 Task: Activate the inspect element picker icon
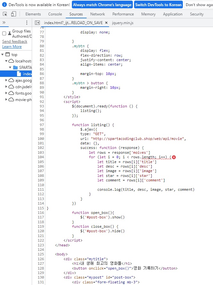(x=5, y=14)
